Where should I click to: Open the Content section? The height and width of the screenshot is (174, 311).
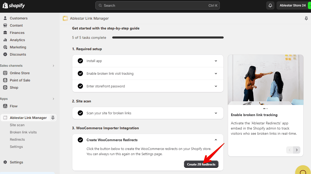(16, 25)
